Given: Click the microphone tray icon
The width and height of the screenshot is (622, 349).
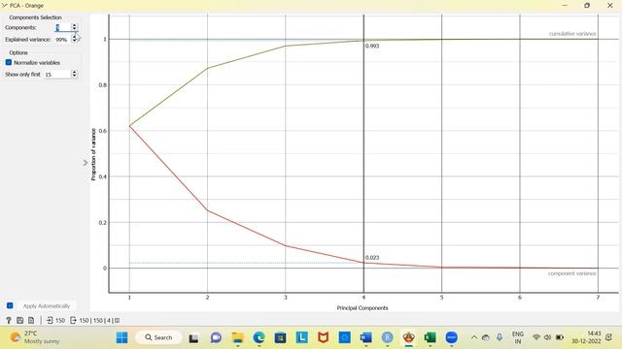Looking at the screenshot, I should [x=500, y=337].
